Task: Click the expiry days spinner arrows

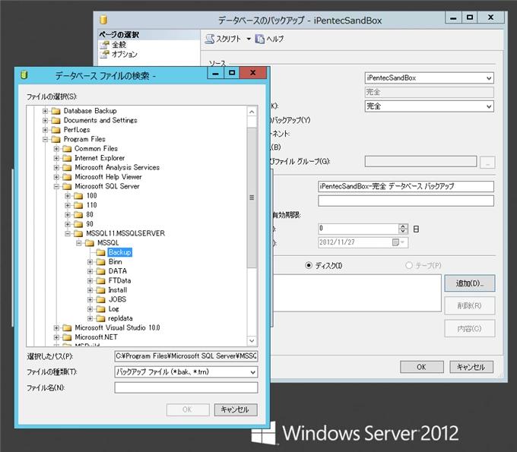Action: 403,229
